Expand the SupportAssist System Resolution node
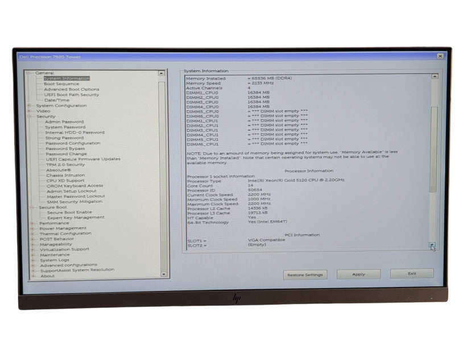Image resolution: width=455 pixels, height=342 pixels. [33, 270]
